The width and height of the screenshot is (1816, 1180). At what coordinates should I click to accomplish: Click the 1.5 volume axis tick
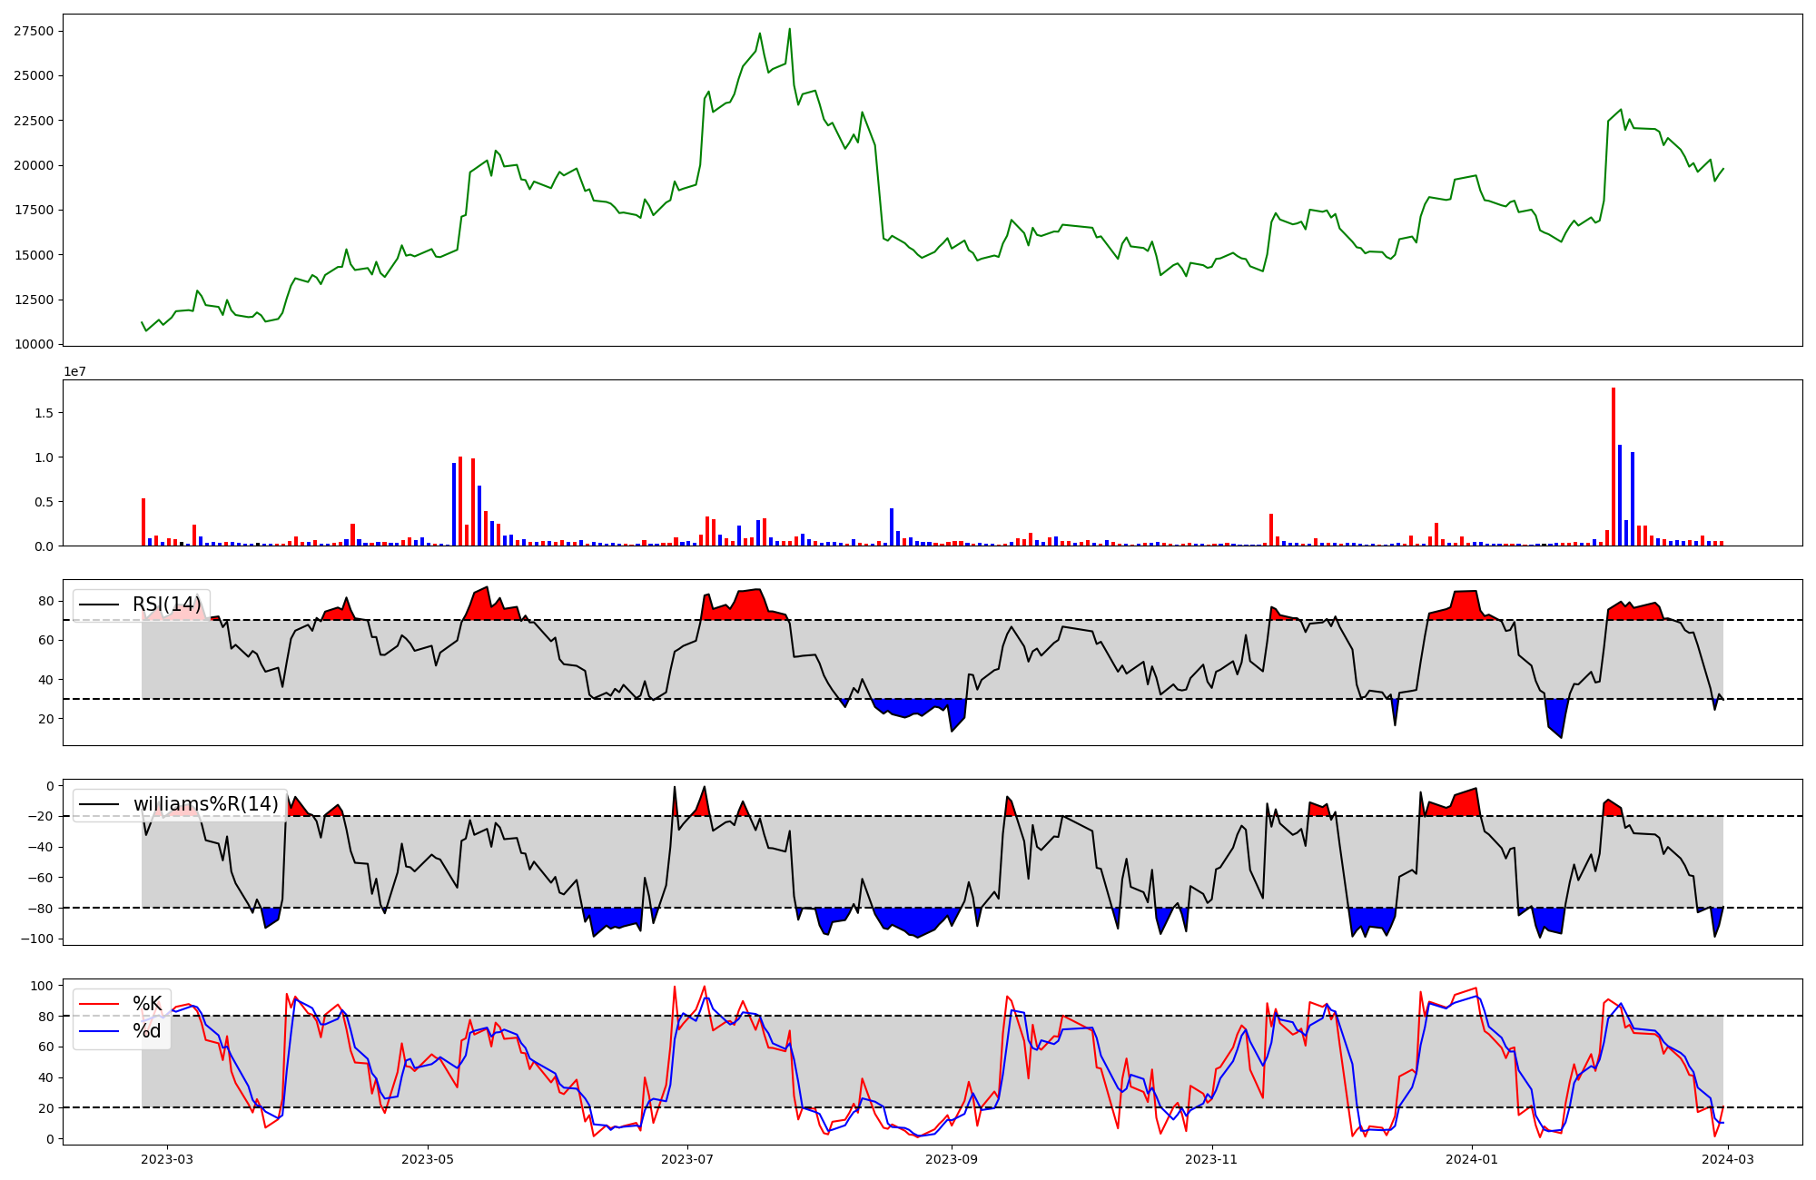click(45, 413)
